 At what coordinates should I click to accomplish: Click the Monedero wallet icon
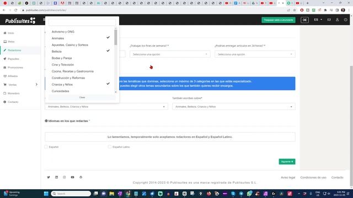[5, 93]
